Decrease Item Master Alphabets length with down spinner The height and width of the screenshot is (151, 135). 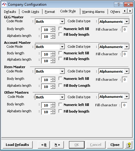[x=53, y=88]
